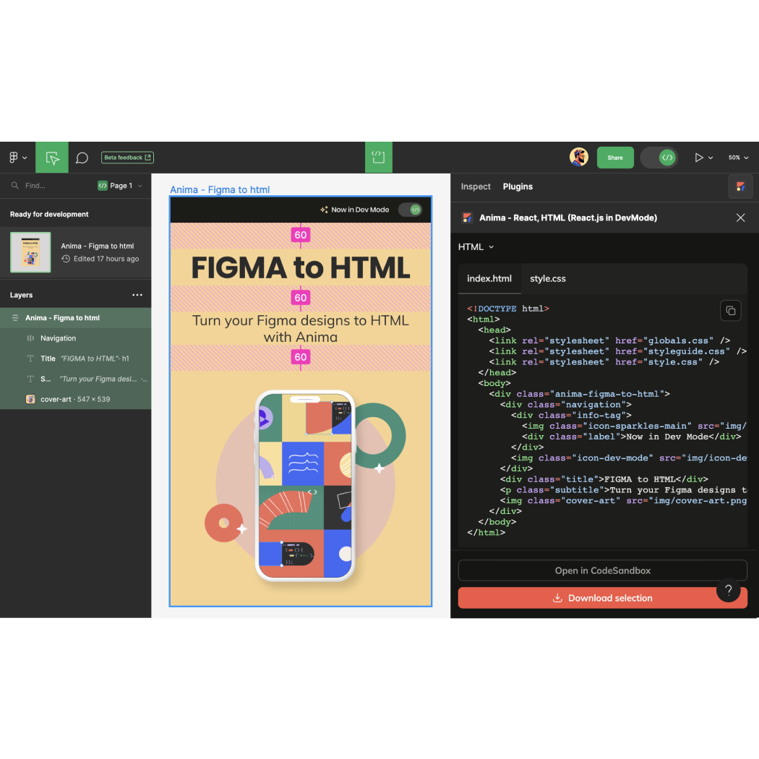Viewport: 759px width, 759px height.
Task: Expand the HTML framework dropdown
Action: click(476, 247)
